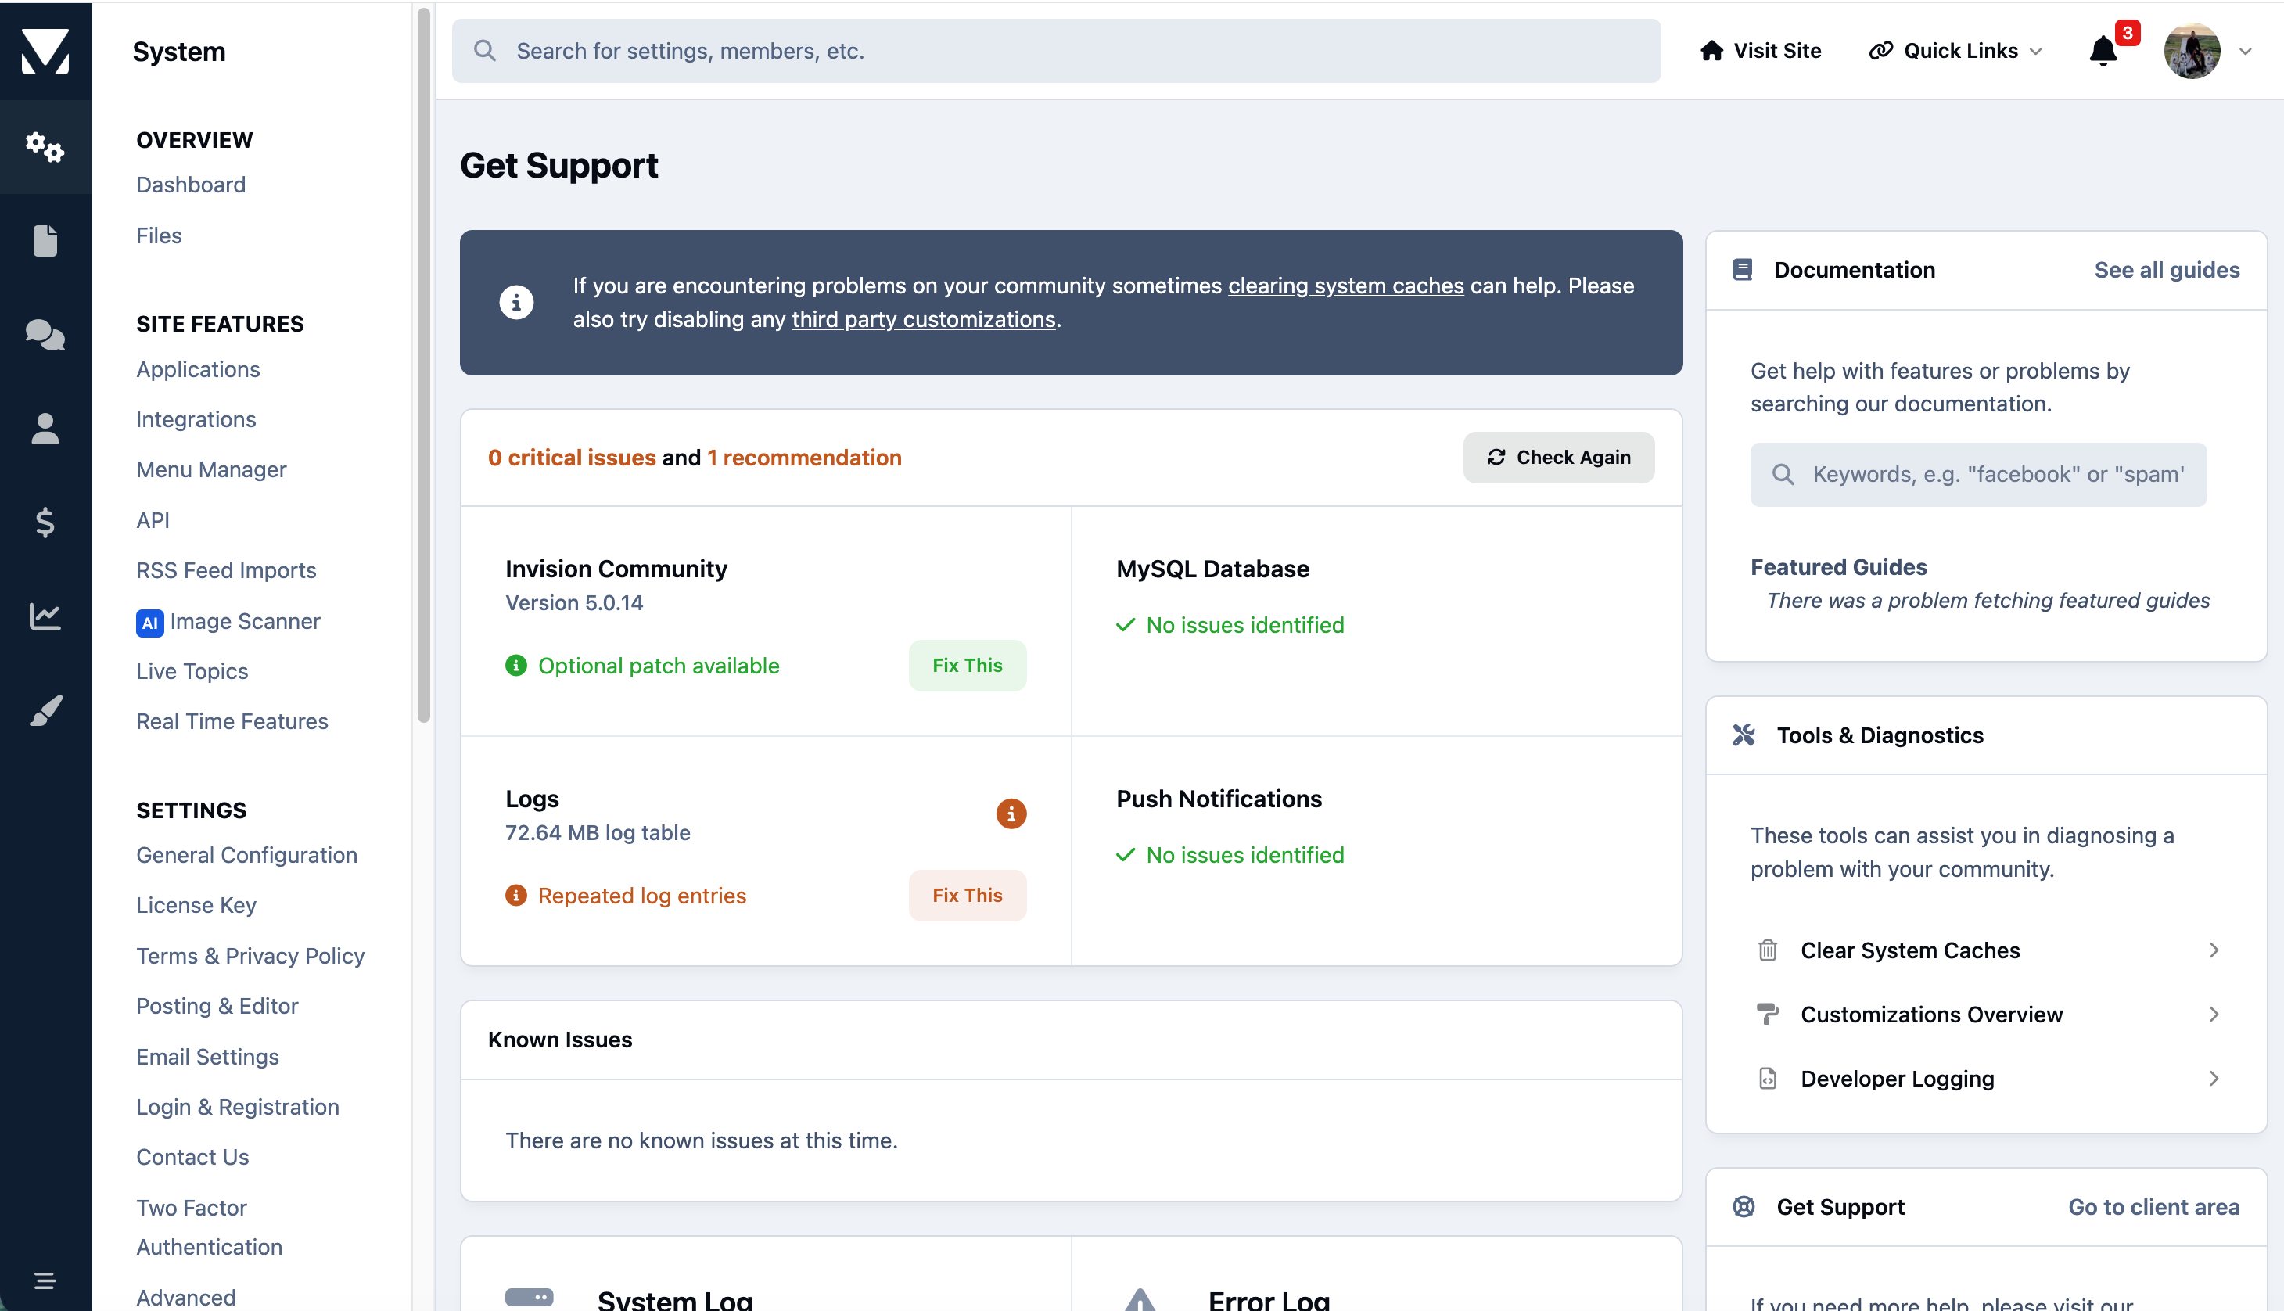Click Check Again button
Screen dimensions: 2284x1311
[1558, 458]
